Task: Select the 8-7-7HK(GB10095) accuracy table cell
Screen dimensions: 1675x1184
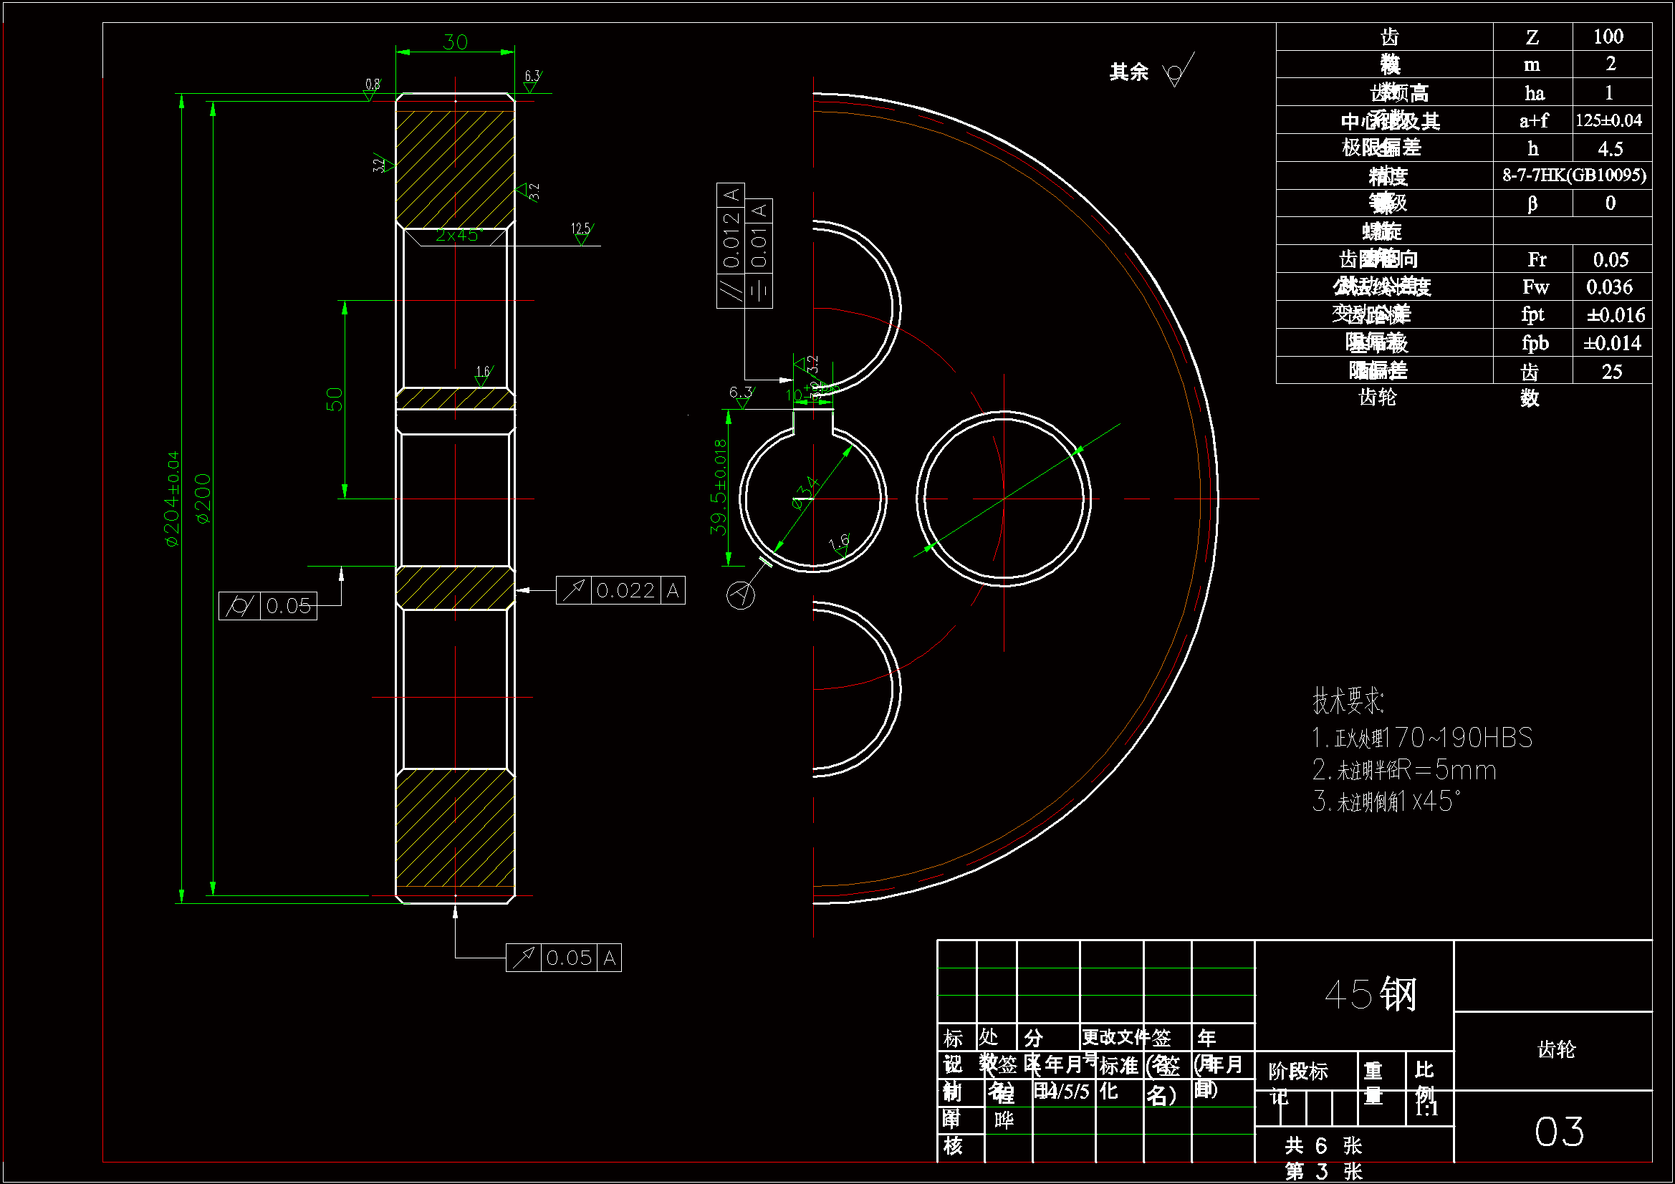Action: point(1573,175)
